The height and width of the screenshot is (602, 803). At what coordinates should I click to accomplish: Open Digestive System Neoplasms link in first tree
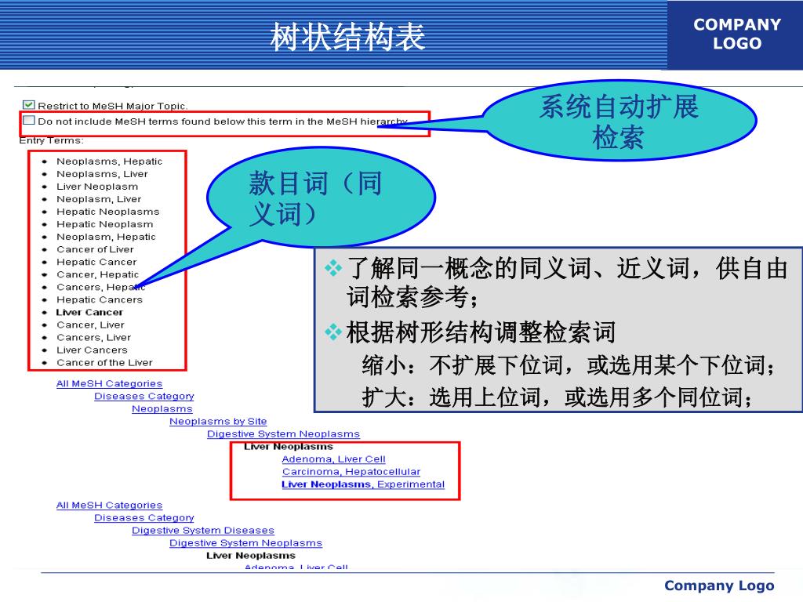point(283,434)
